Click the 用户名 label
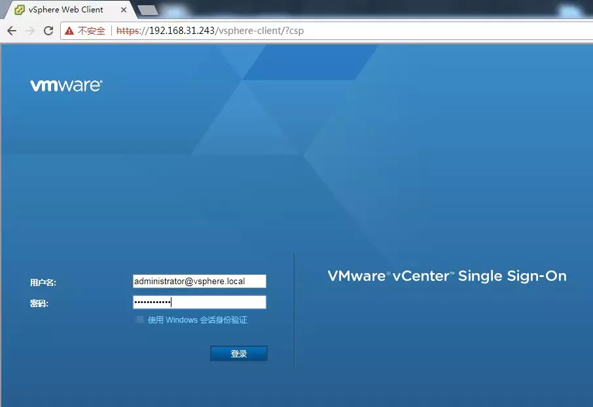The image size is (593, 407). [x=43, y=282]
